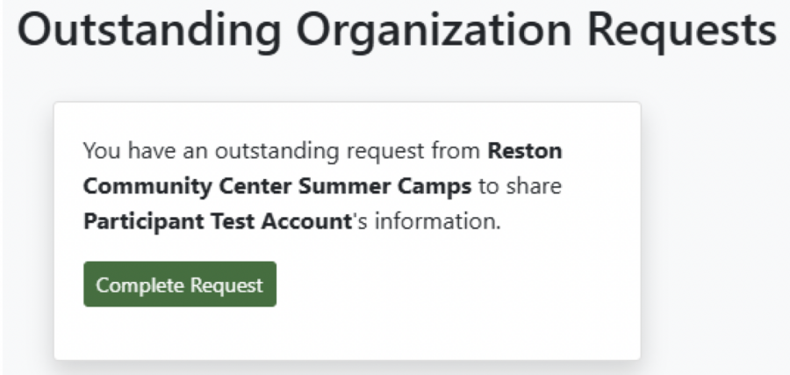Click the green Complete Request button
790x375 pixels.
tap(180, 285)
